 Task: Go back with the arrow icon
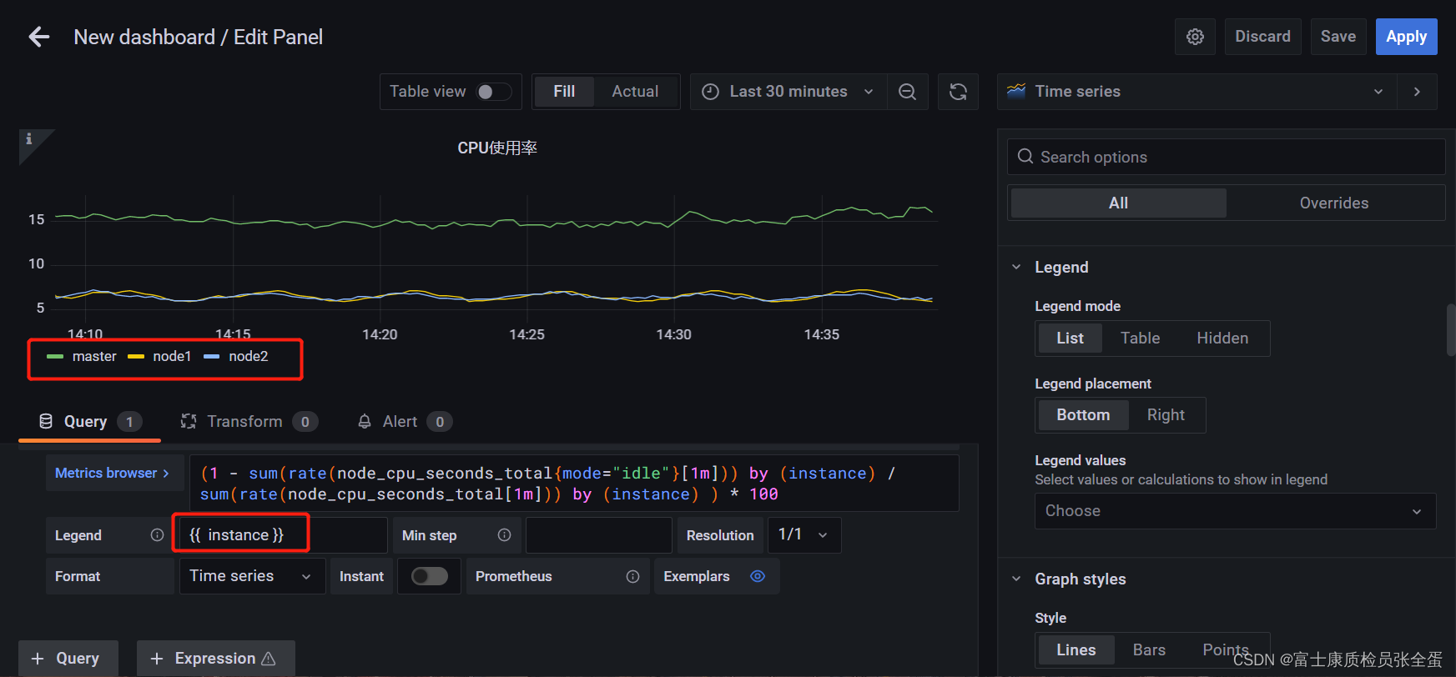coord(39,37)
